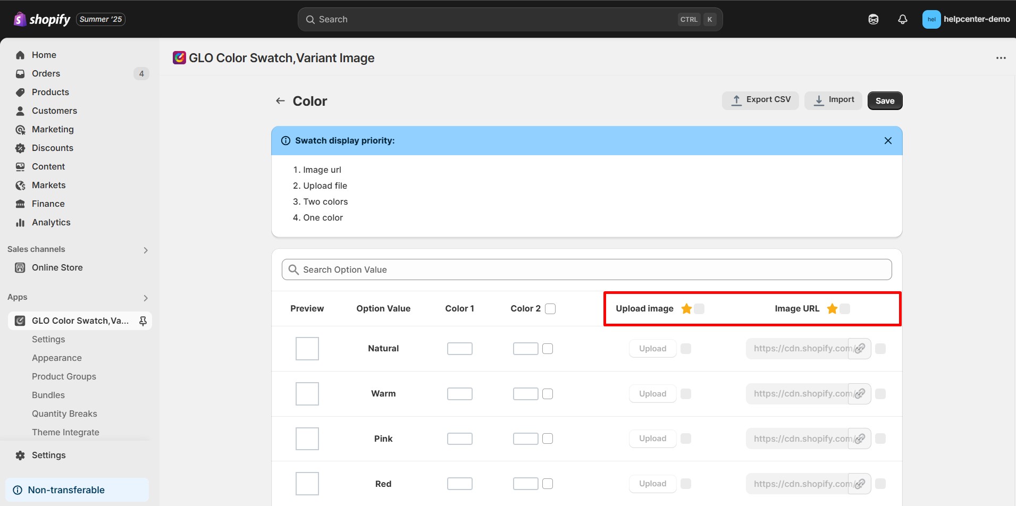Dismiss the Swatch display priority banner

887,141
